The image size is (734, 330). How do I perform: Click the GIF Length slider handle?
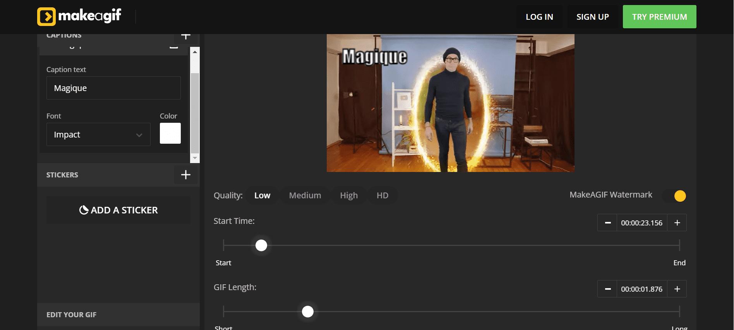(308, 311)
